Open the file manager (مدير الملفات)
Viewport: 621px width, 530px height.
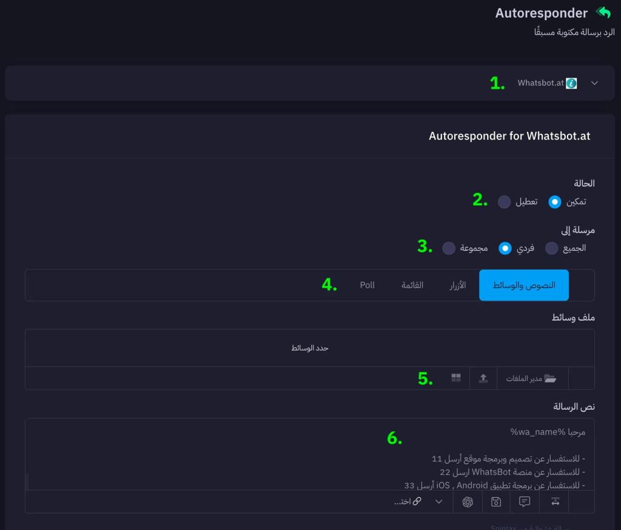[533, 378]
